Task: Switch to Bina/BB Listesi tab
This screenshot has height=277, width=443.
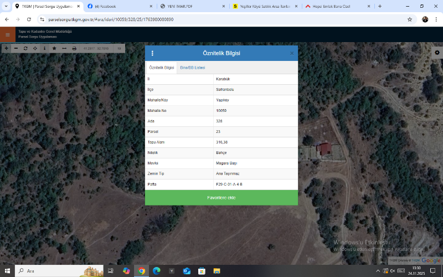Action: 193,68
